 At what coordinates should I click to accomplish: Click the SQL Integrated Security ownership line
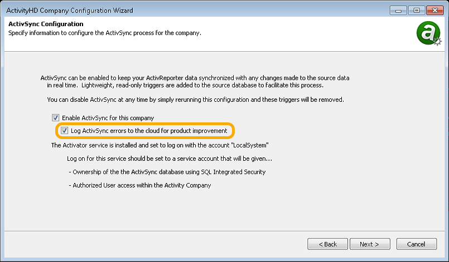[167, 172]
